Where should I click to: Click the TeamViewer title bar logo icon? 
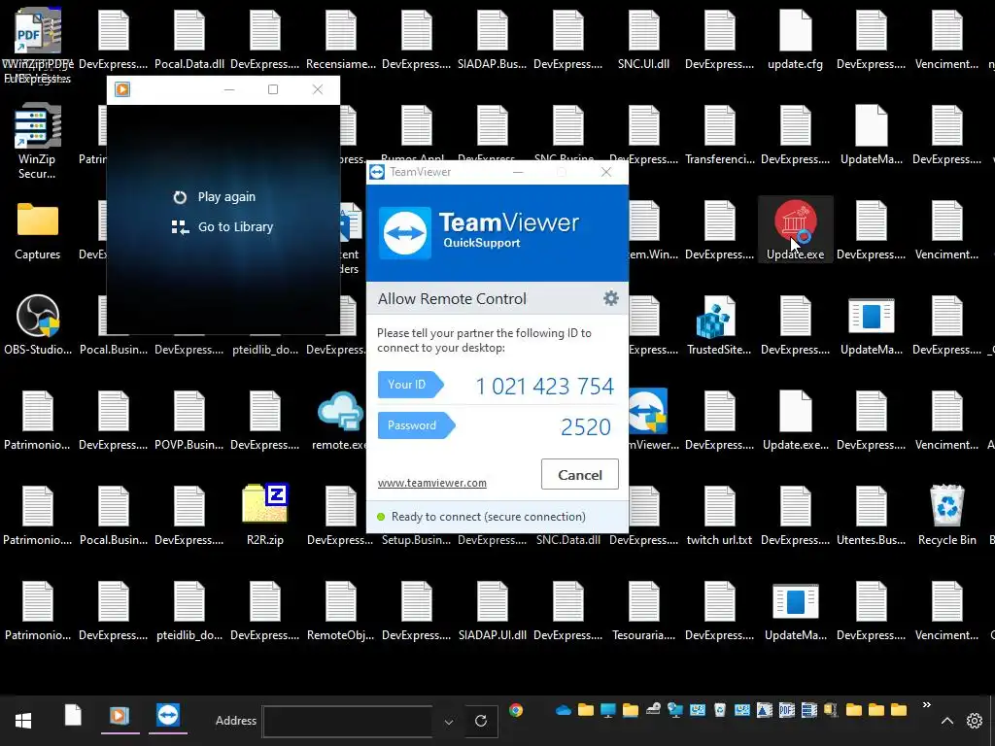pos(377,172)
